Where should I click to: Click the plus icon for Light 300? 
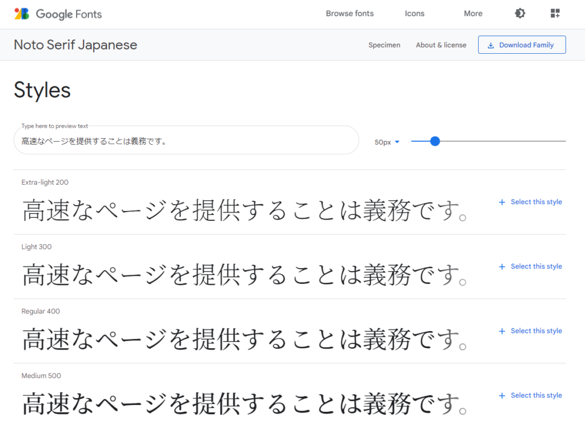click(502, 267)
